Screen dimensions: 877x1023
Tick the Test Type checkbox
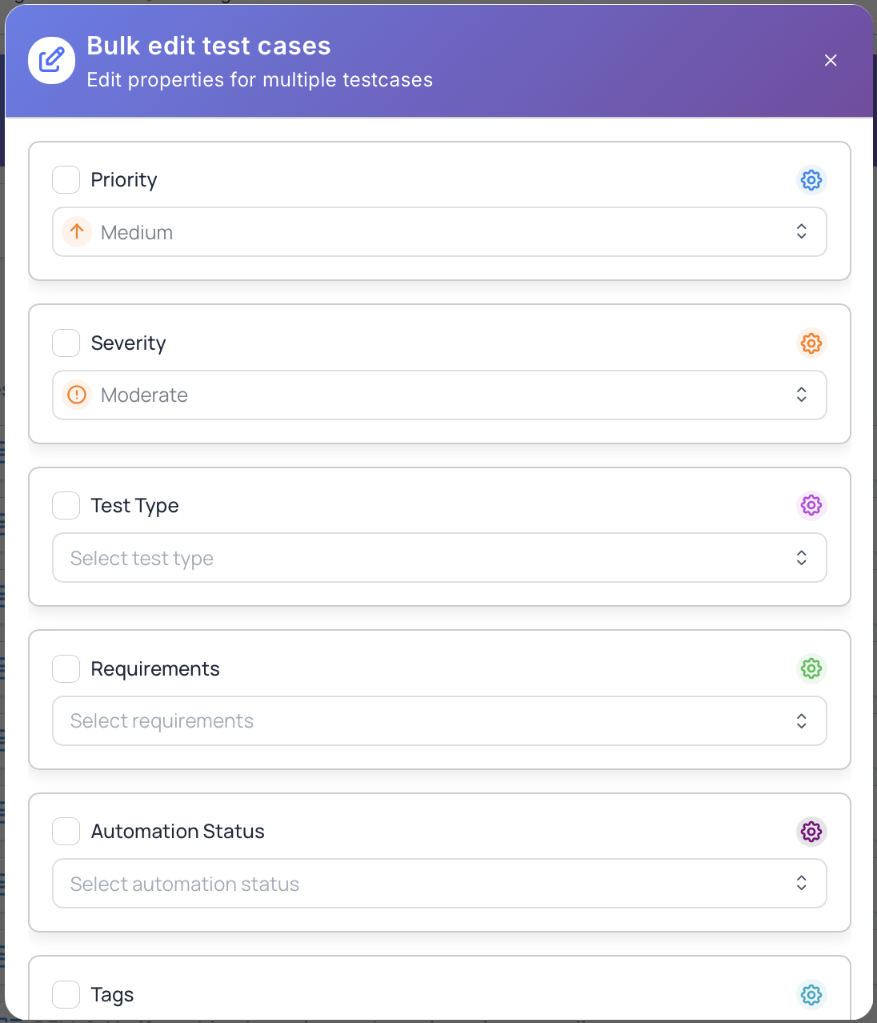click(x=66, y=505)
